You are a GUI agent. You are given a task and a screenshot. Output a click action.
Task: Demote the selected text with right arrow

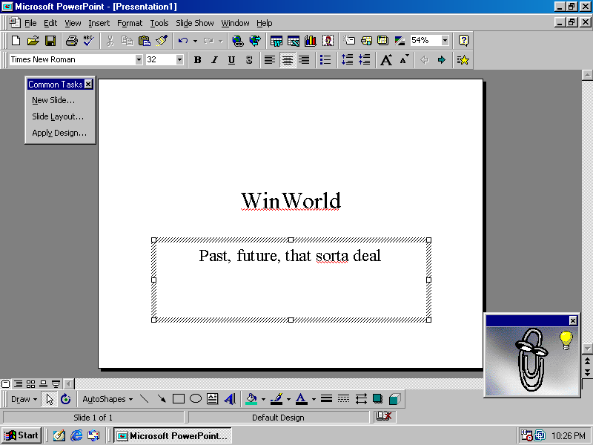coord(441,60)
